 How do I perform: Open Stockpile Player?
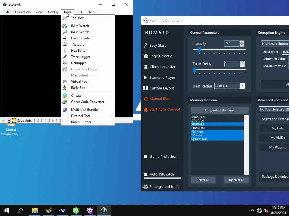[x=159, y=78]
